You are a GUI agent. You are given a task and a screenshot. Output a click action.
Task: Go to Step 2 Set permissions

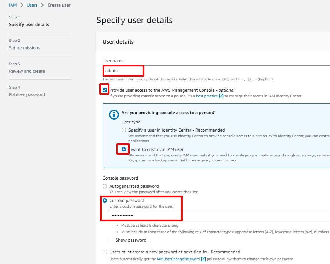tap(25, 48)
